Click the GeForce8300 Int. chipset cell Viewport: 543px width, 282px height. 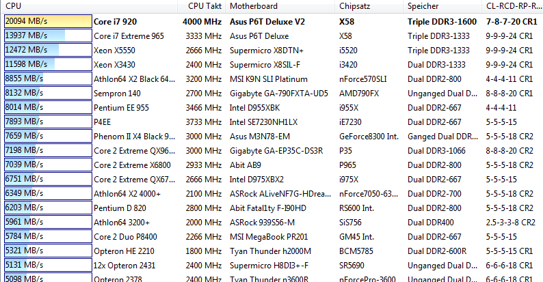pos(369,137)
